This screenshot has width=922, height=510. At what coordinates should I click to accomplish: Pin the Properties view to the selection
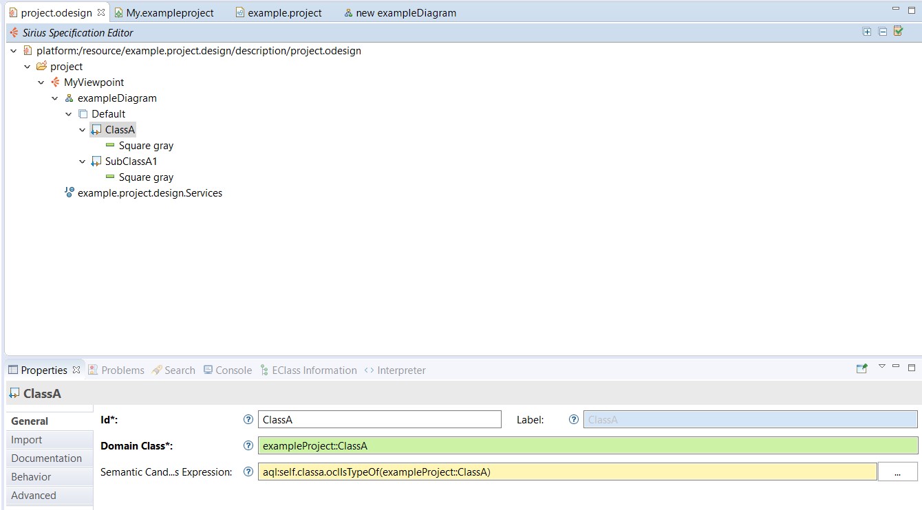point(861,368)
